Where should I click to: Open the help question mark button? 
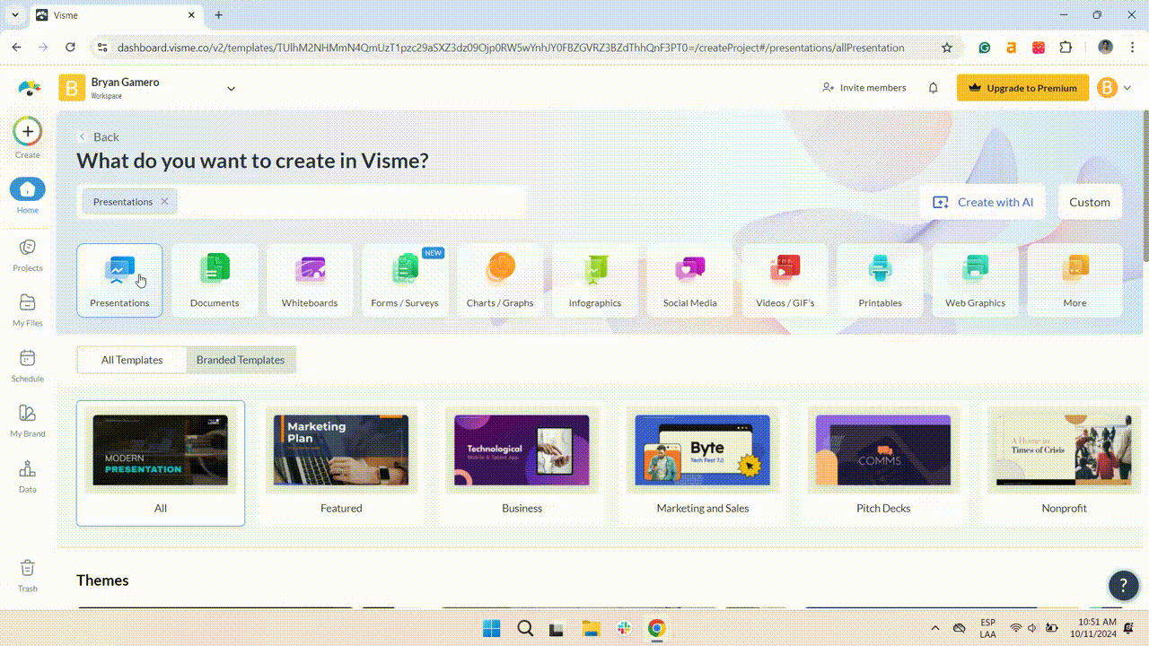coord(1123,585)
